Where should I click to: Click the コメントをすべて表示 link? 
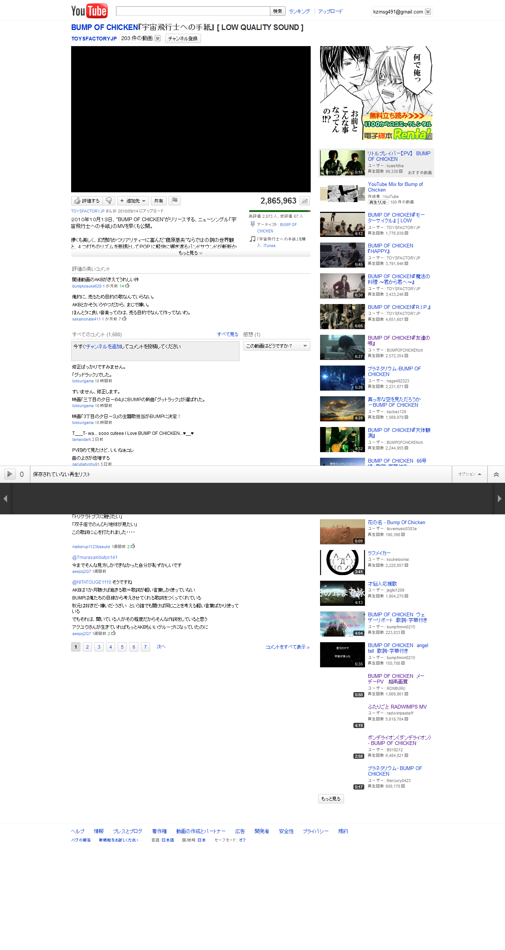(288, 647)
